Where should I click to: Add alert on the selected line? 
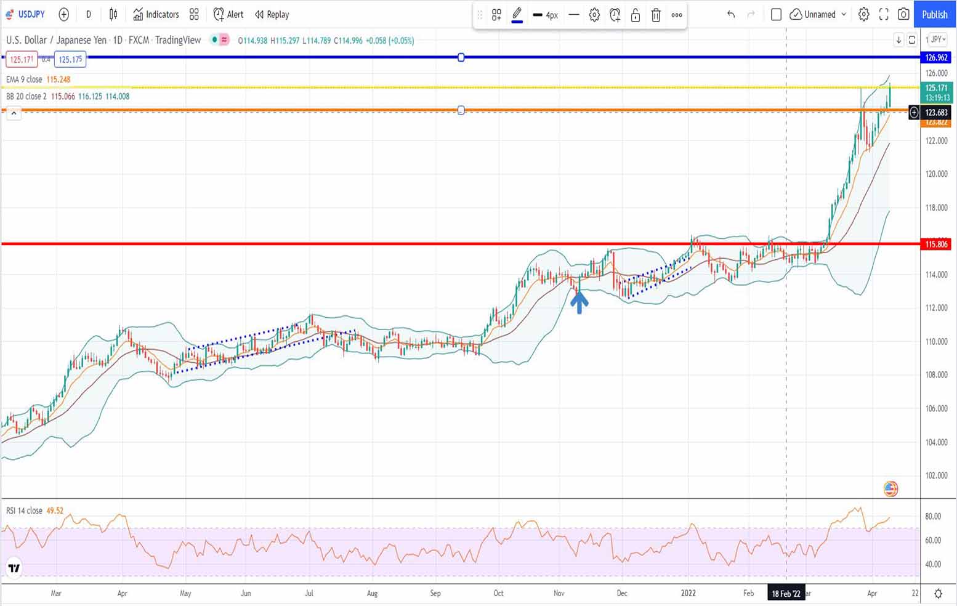[615, 15]
